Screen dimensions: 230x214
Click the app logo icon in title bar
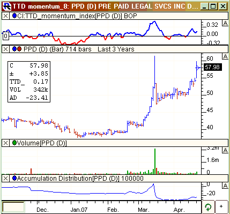(x=8, y=6)
